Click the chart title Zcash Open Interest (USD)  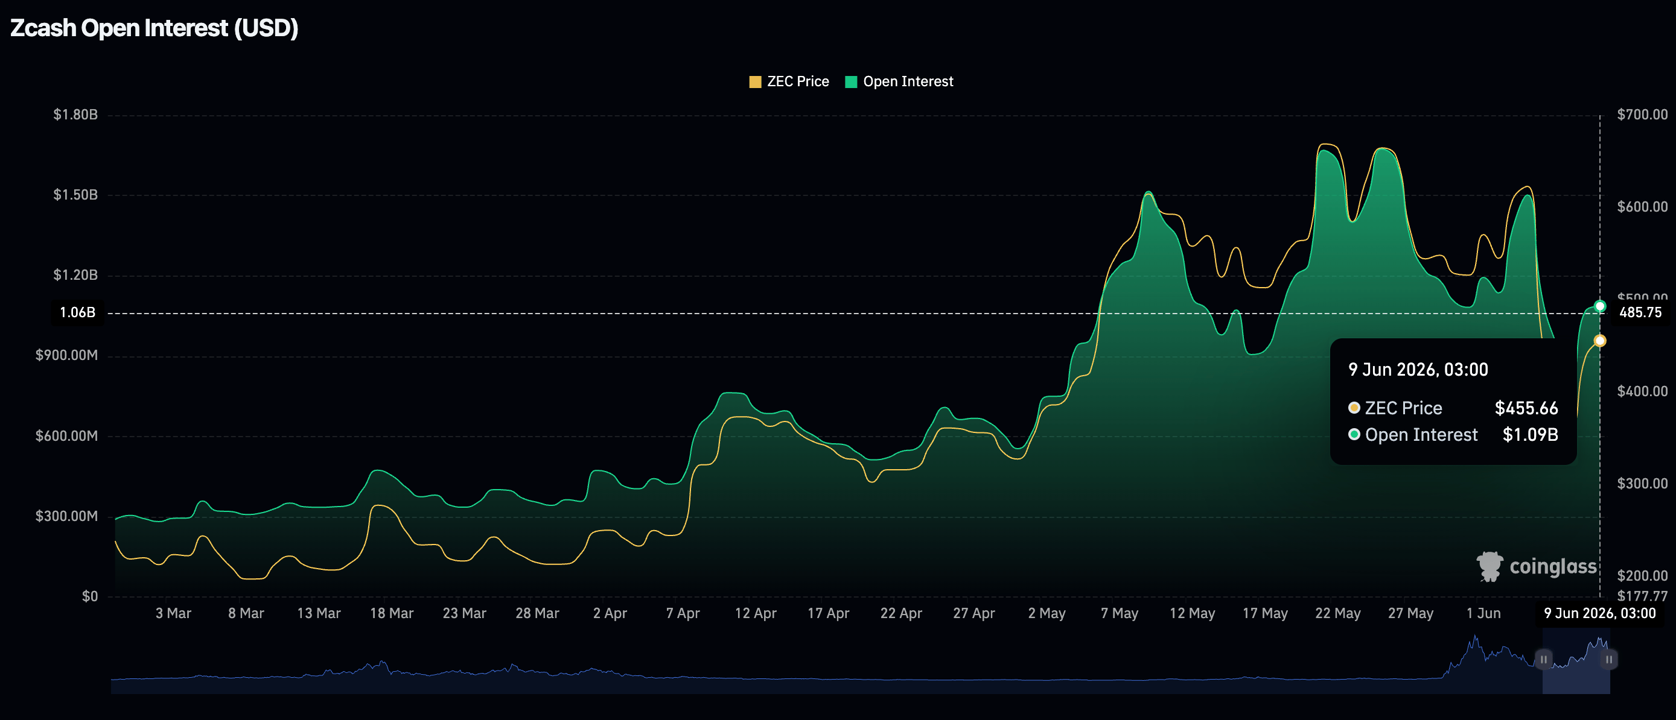pyautogui.click(x=154, y=28)
